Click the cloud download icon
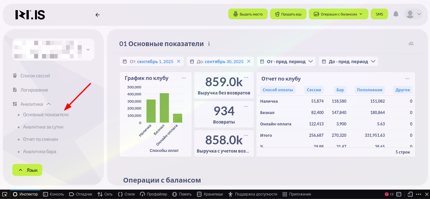Viewport: 430px width, 199px height. point(411,44)
